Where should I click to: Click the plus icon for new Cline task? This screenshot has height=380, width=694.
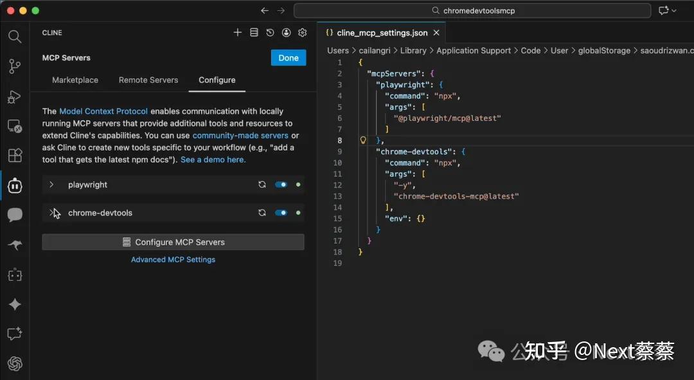[238, 33]
